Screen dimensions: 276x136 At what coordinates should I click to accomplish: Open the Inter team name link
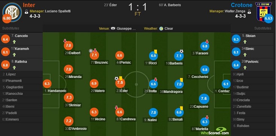[x=29, y=5]
